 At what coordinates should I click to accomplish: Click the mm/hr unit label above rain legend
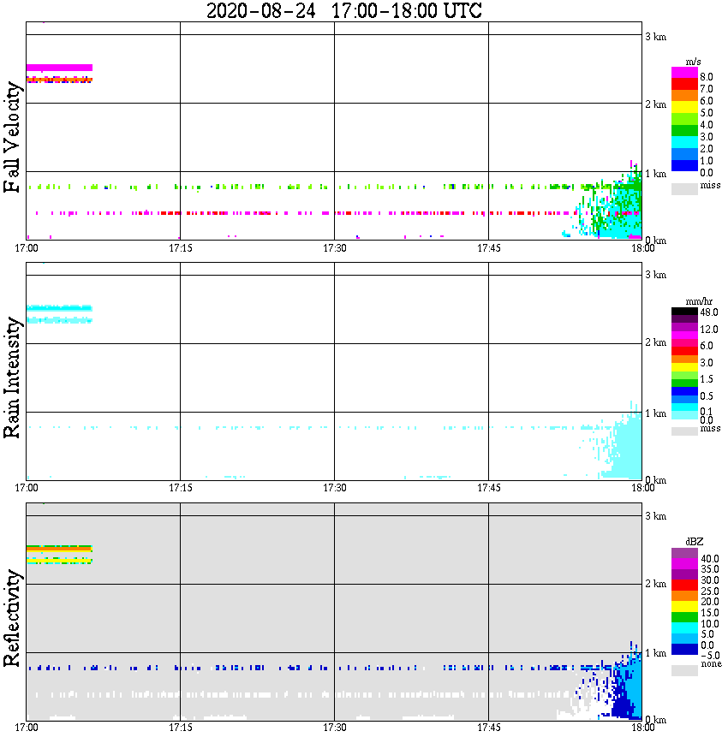[x=699, y=301]
